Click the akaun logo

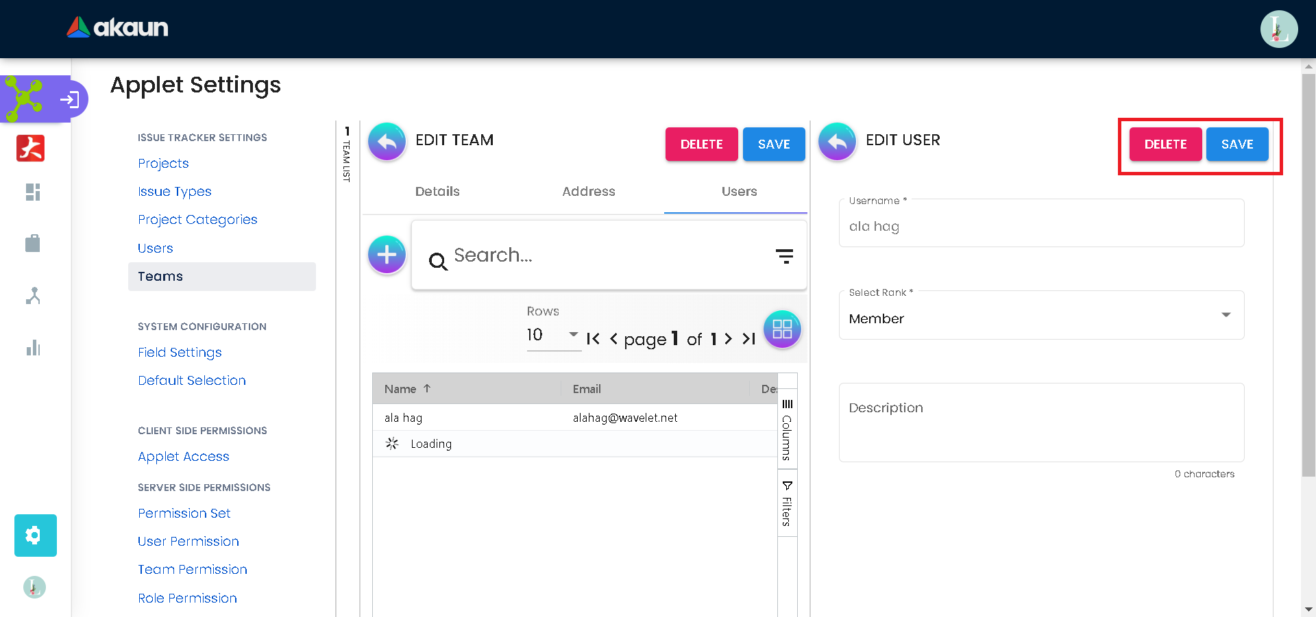117,27
